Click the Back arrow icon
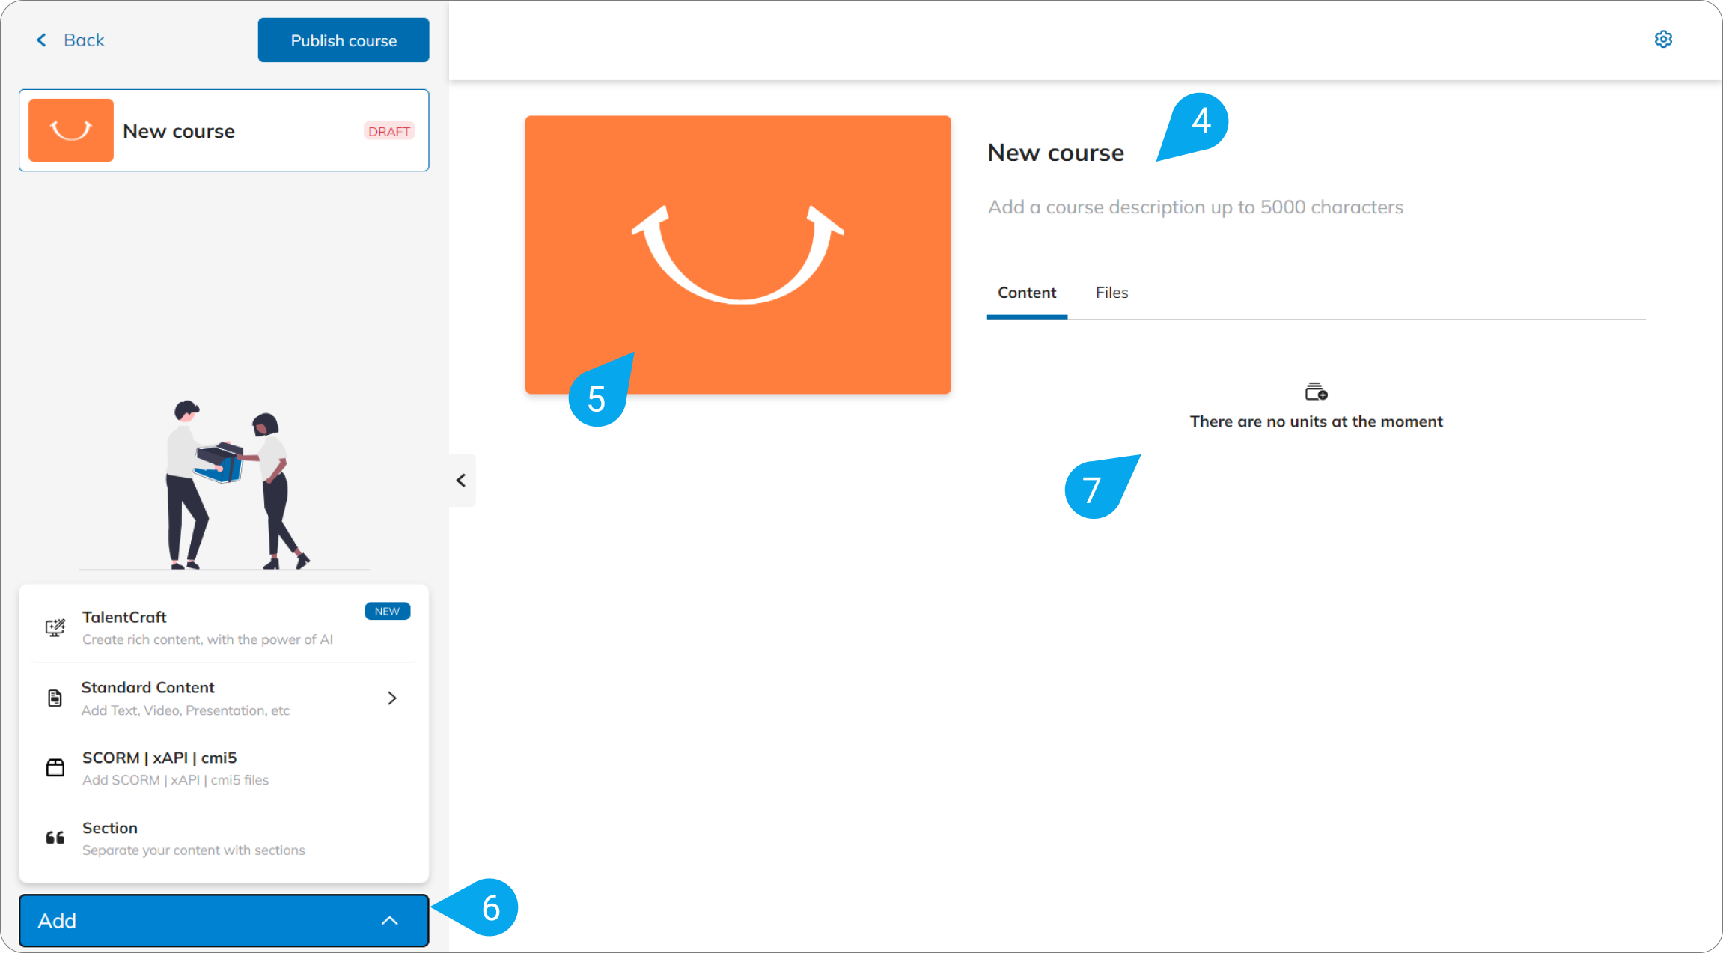 click(42, 40)
